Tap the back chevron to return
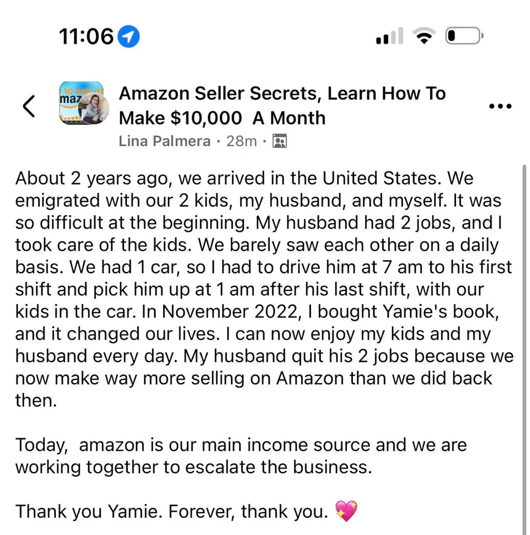The image size is (530, 535). point(28,106)
